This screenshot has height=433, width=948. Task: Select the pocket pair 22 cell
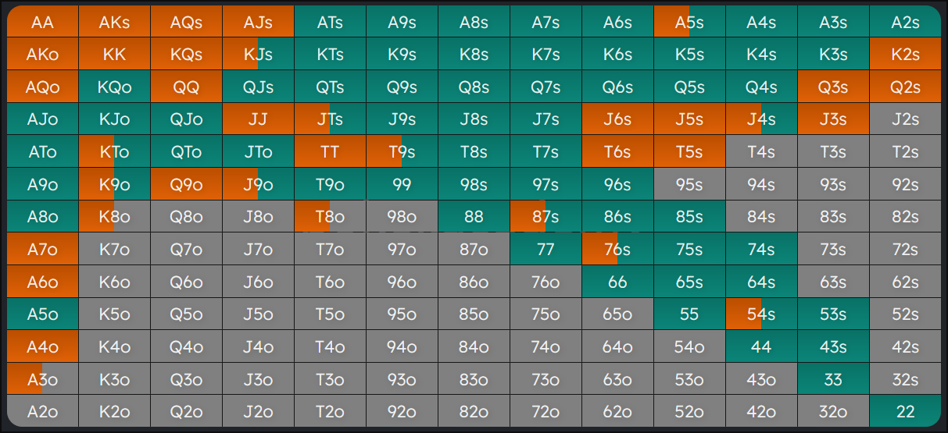(905, 411)
